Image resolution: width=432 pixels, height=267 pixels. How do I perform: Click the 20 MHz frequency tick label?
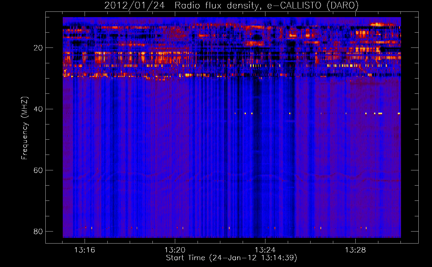pos(38,48)
